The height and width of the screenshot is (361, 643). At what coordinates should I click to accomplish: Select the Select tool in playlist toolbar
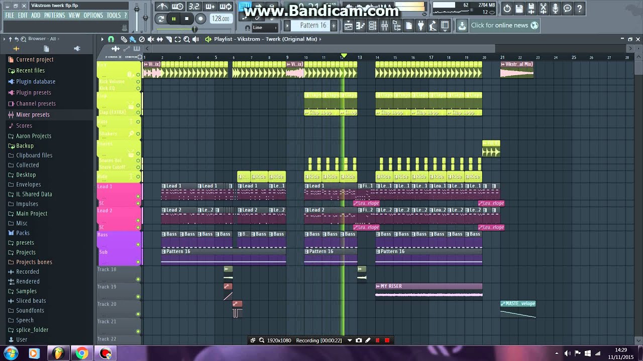(x=178, y=39)
